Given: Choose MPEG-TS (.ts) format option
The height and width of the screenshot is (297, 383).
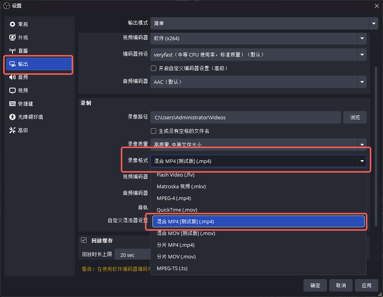Looking at the screenshot, I should click(x=172, y=269).
